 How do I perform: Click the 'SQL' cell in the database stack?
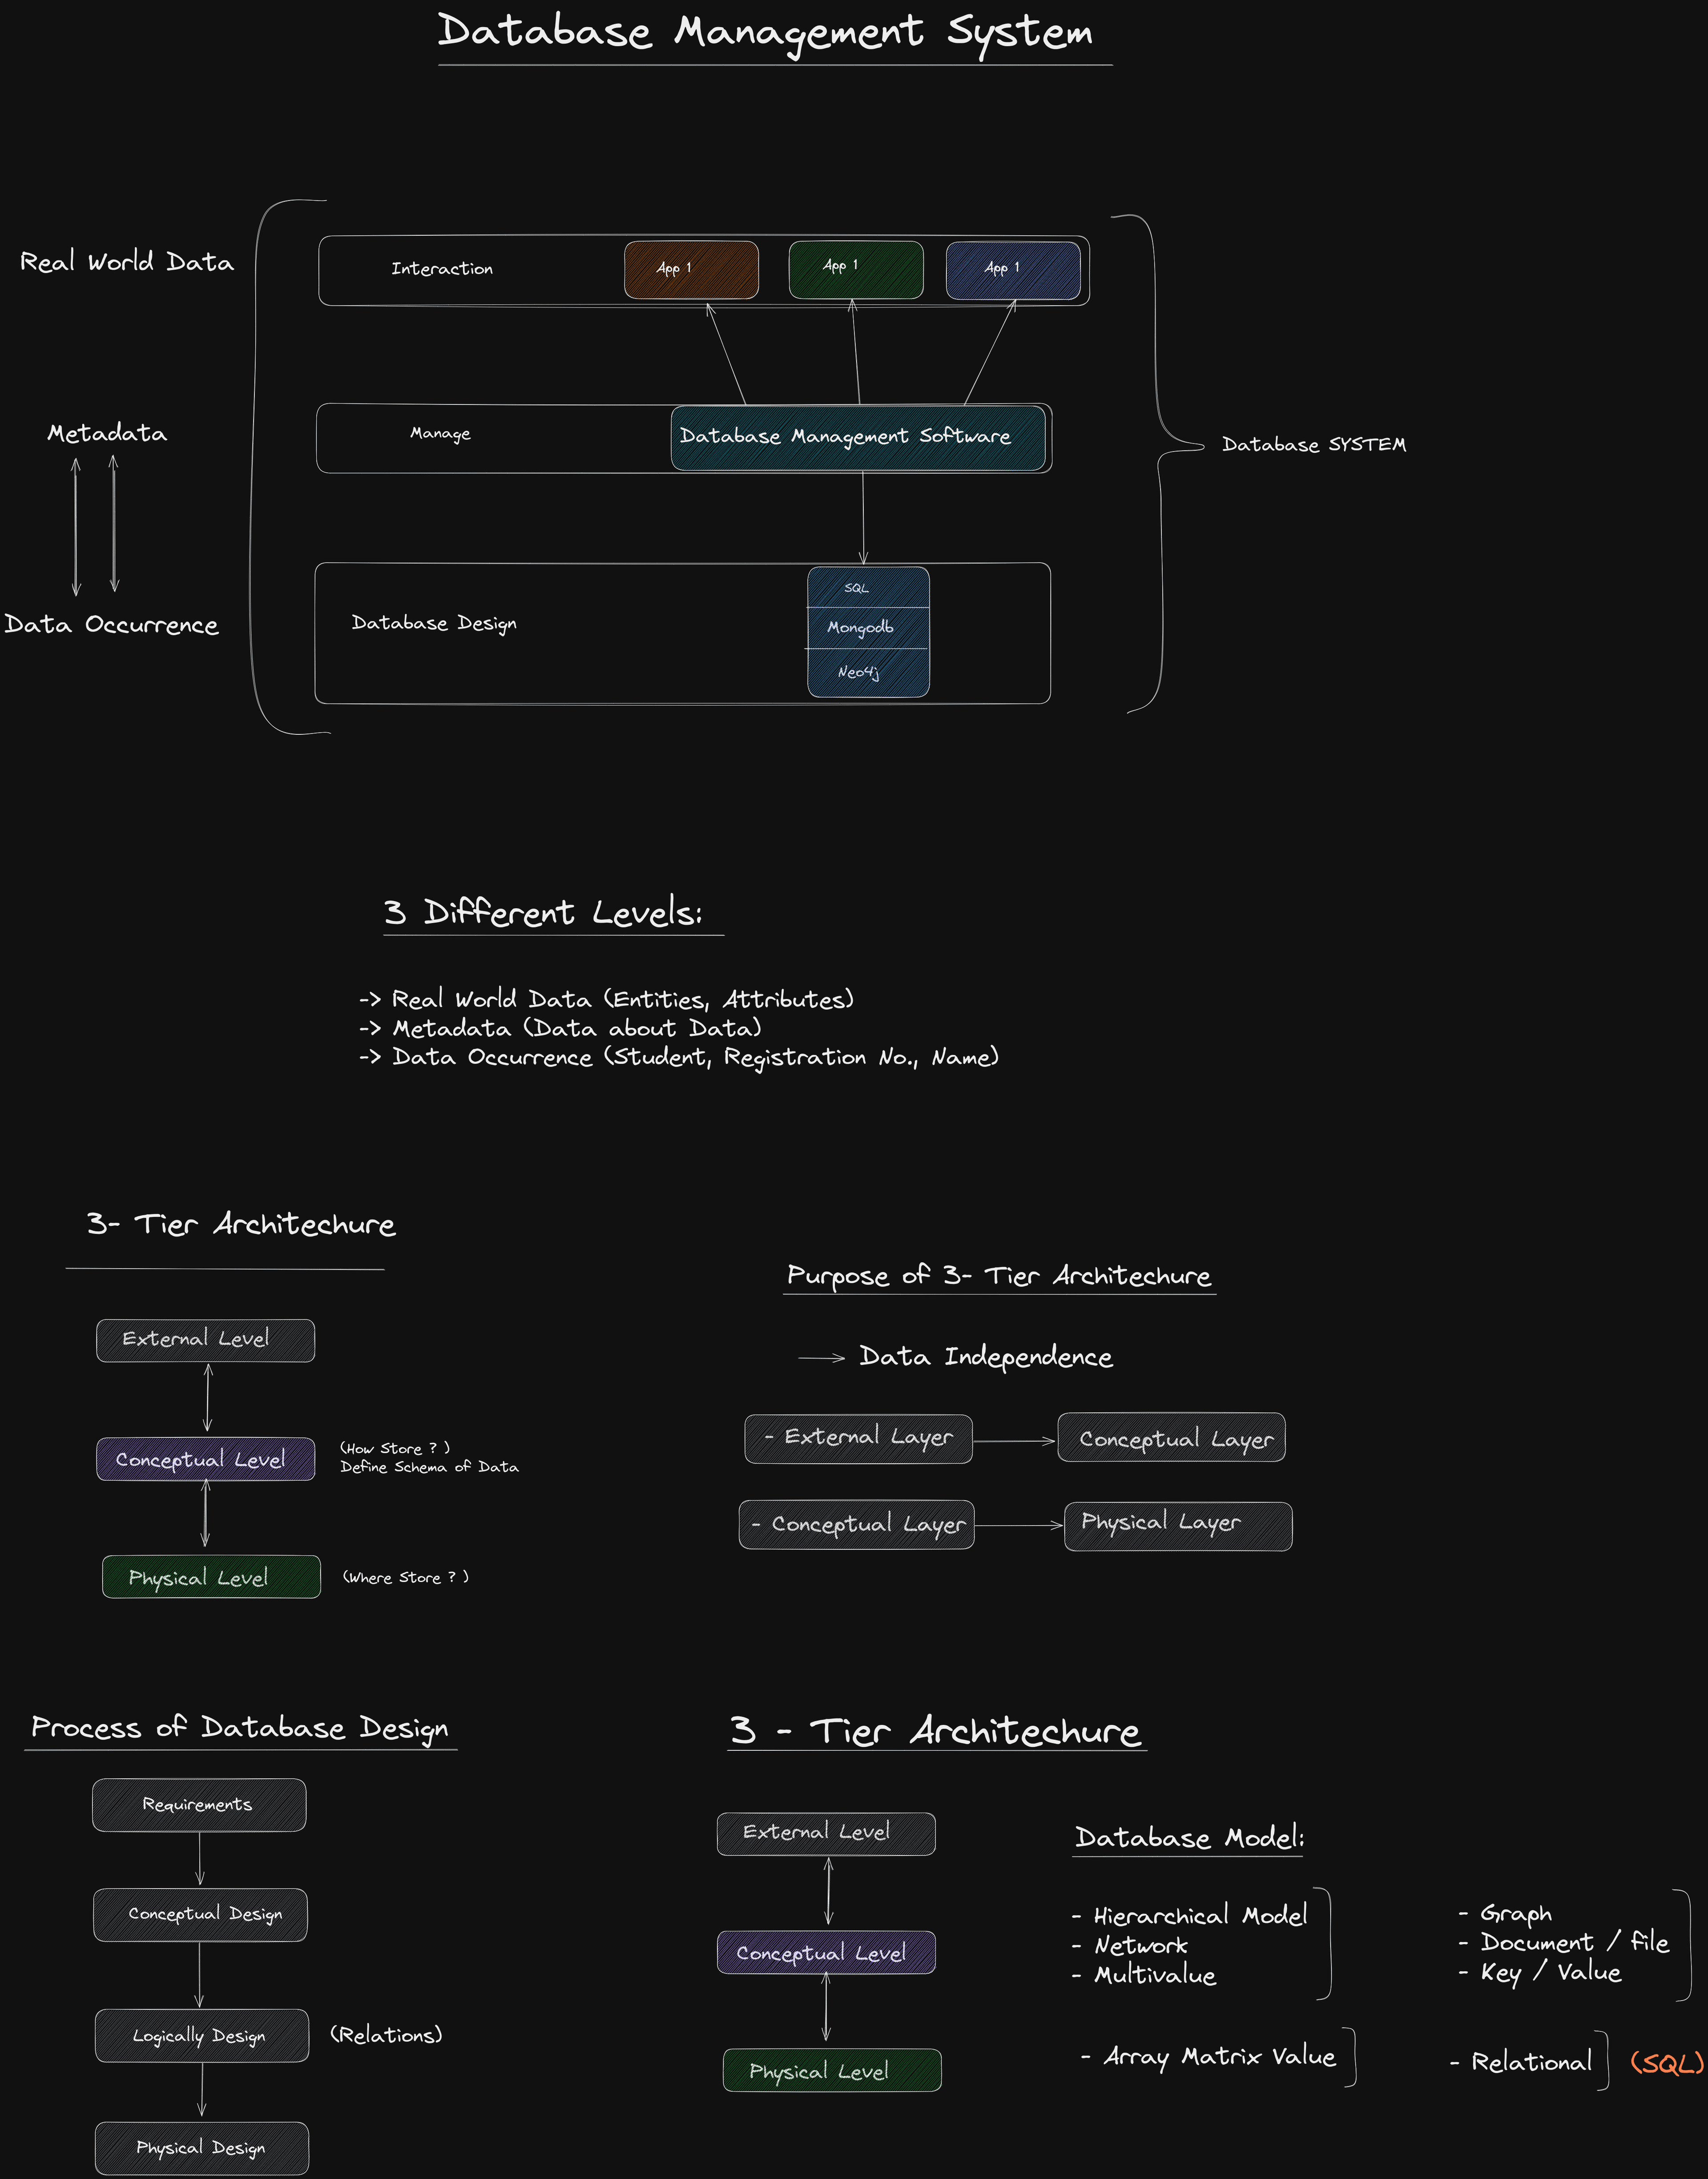tap(868, 587)
